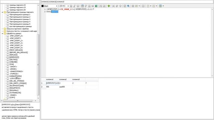Screen dimensions: 214x120
Task: Select <PHP_SCRIPT_5> macro in tree
Action: [x=16, y=48]
